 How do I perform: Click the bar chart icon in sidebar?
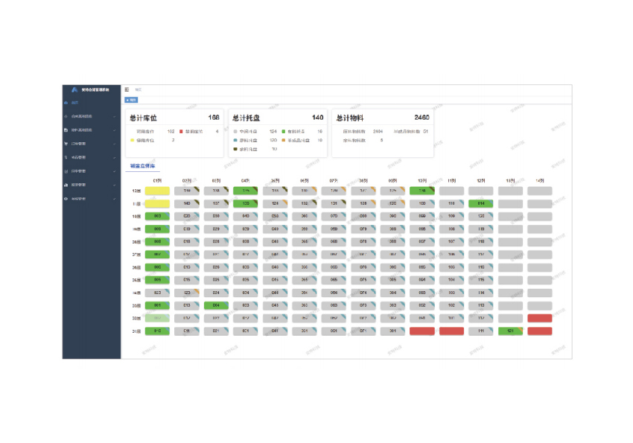coord(66,185)
